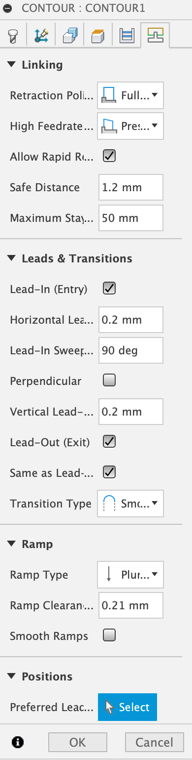Uncheck Lead-Out (Exit) checkbox
Image resolution: width=192 pixels, height=760 pixels.
(109, 441)
